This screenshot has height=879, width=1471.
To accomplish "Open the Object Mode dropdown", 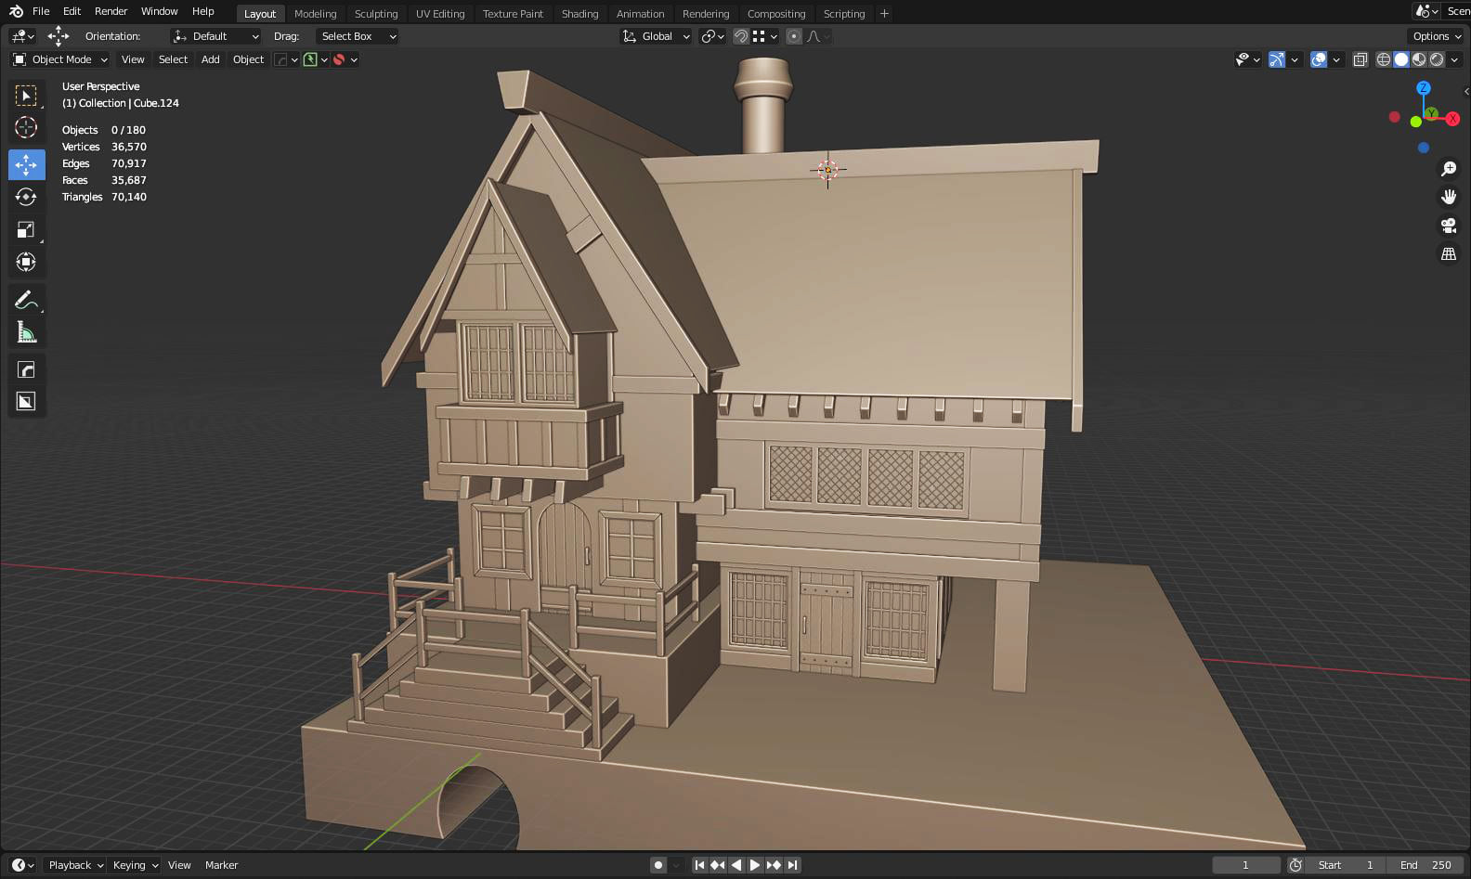I will (x=60, y=59).
